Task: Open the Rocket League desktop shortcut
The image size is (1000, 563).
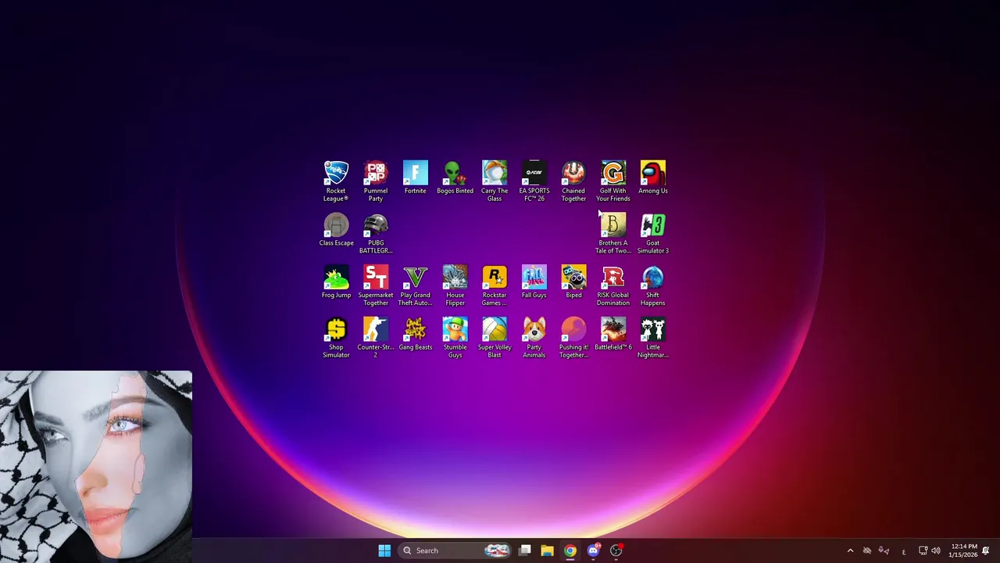Action: click(336, 181)
